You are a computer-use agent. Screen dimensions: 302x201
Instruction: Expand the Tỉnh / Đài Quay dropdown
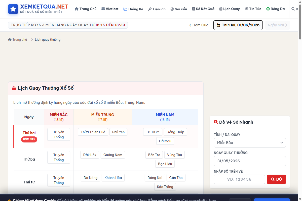250,142
